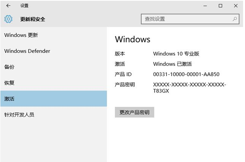
Task: Click the masked product key text
Action: [x=189, y=88]
